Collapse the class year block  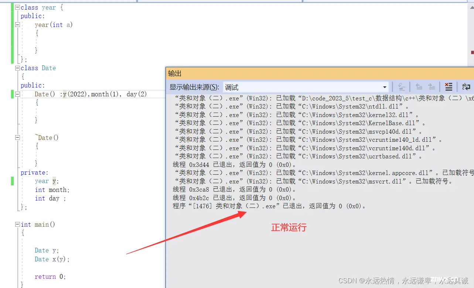coord(17,7)
